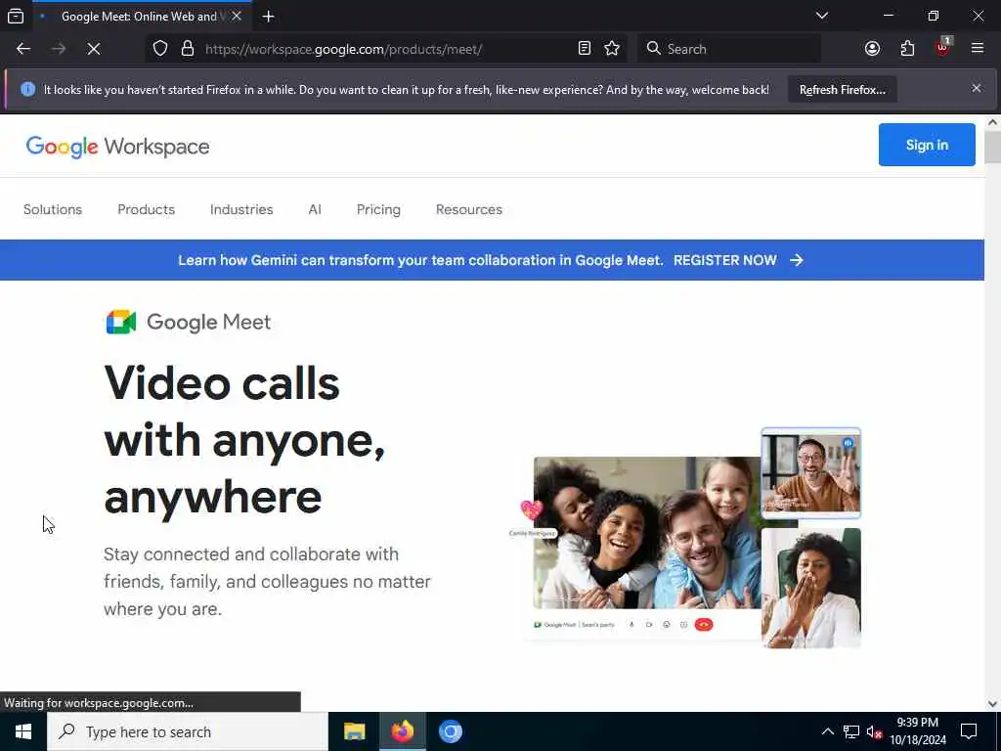Click the browser Search box
The width and height of the screenshot is (1001, 751).
point(729,49)
